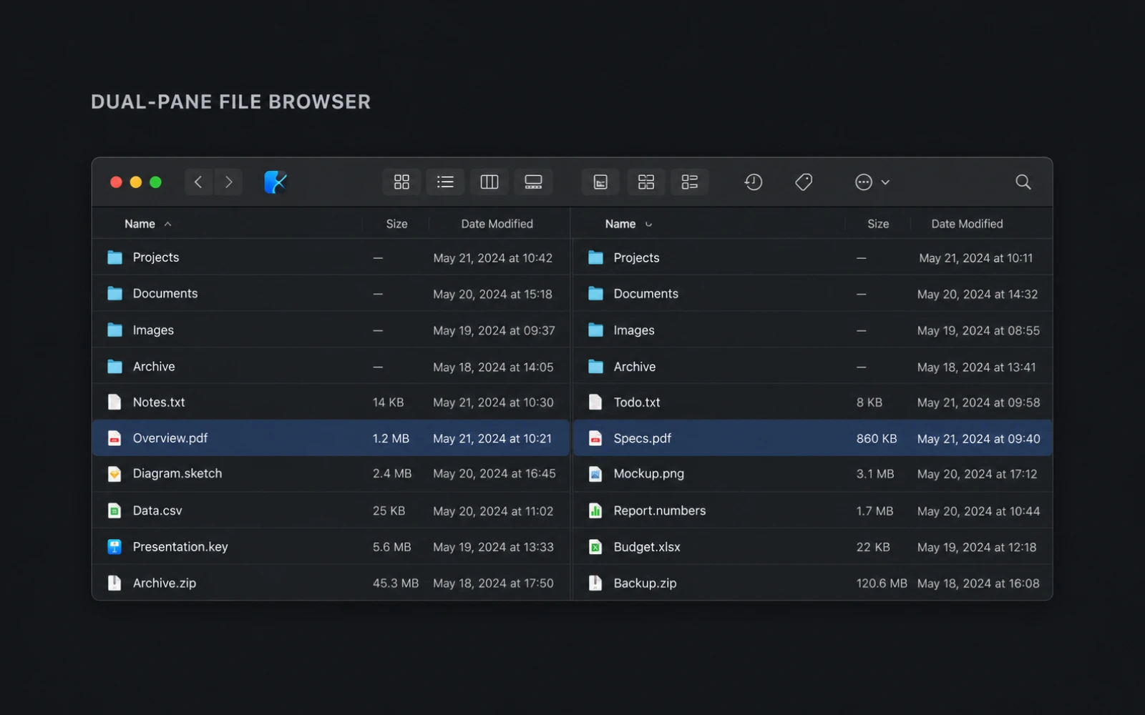Switch to gallery view
1145x715 pixels.
(533, 182)
